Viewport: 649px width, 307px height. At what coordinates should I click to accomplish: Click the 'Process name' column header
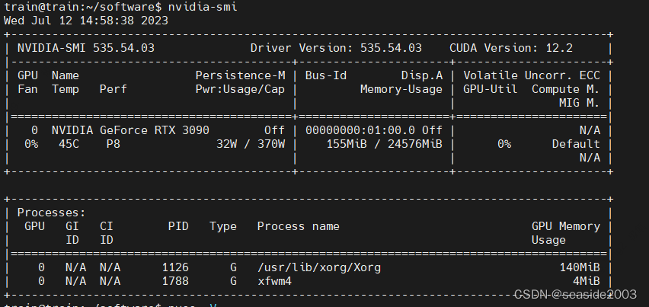point(299,226)
